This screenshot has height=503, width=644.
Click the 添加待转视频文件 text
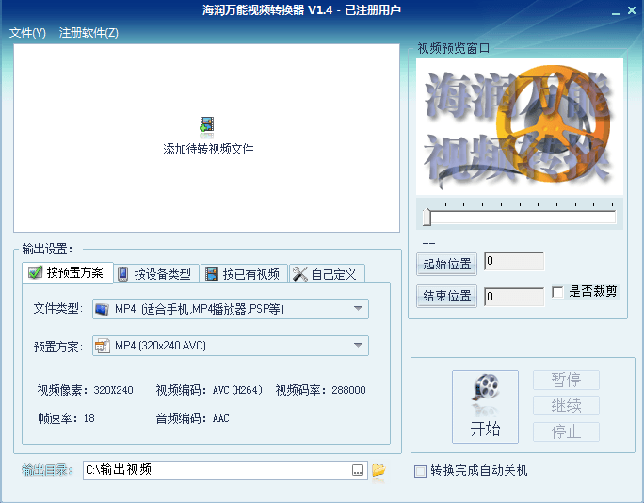[208, 149]
